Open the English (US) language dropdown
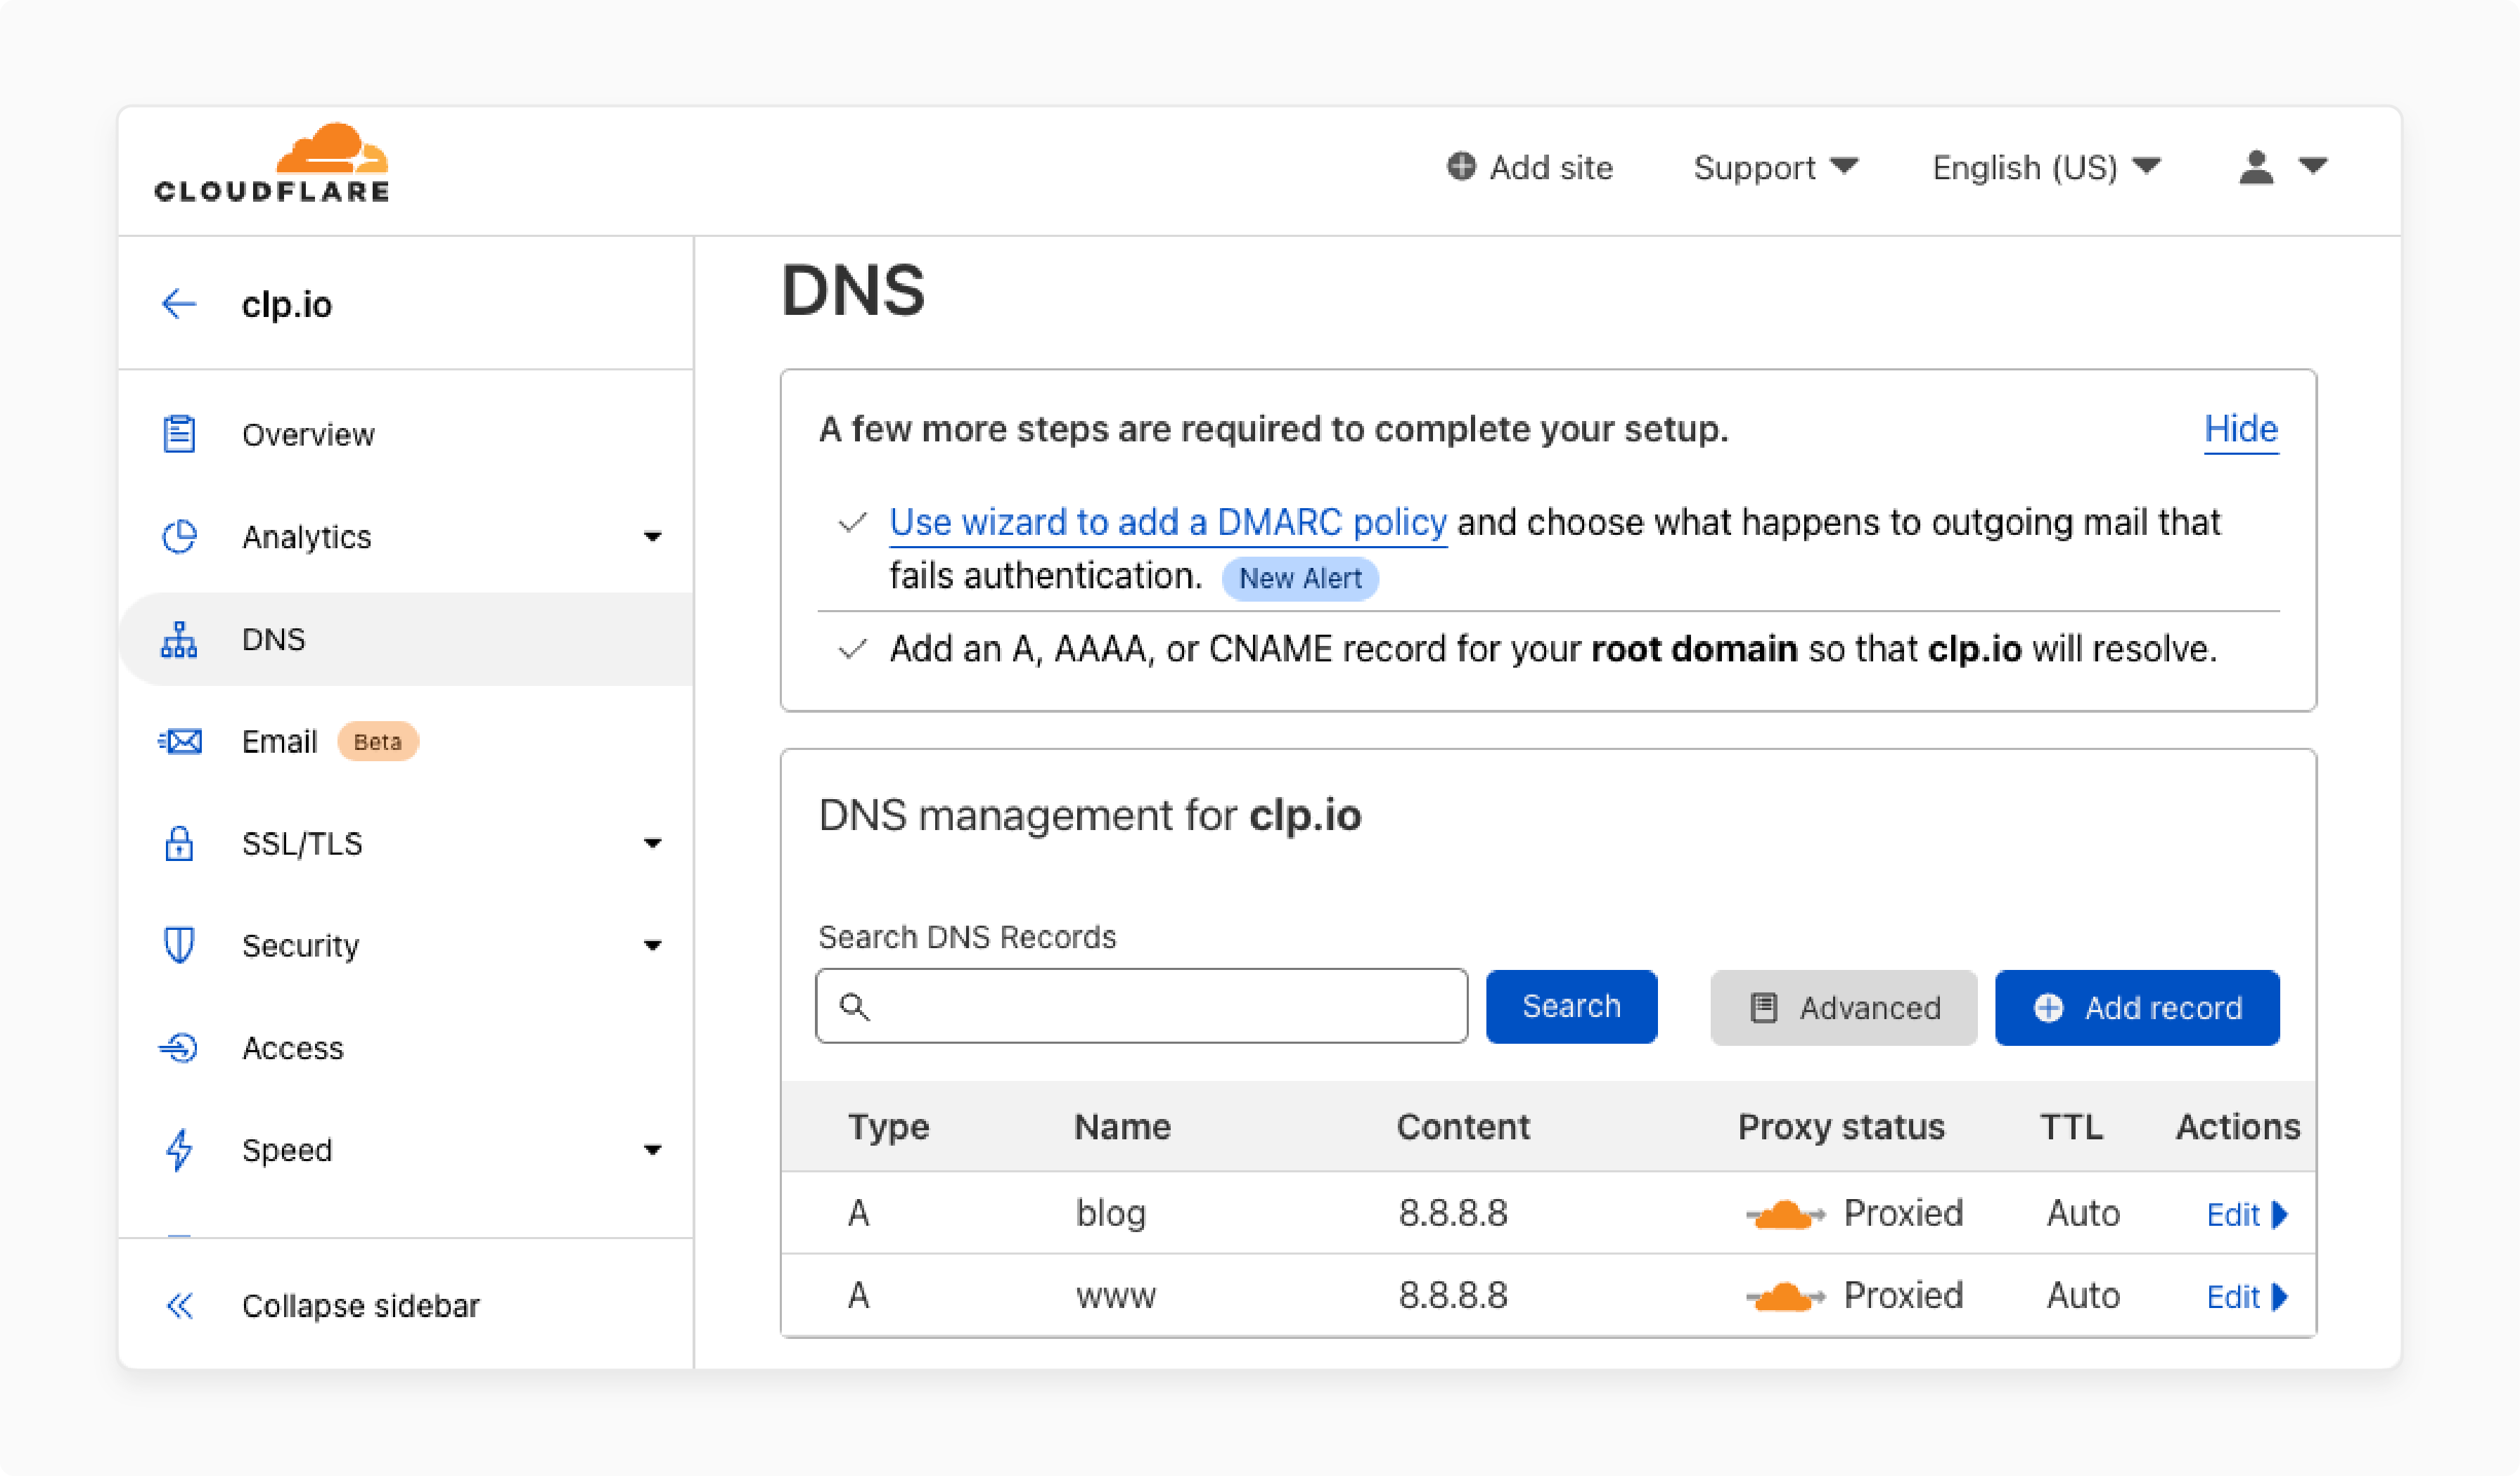The width and height of the screenshot is (2520, 1476). [x=2046, y=167]
